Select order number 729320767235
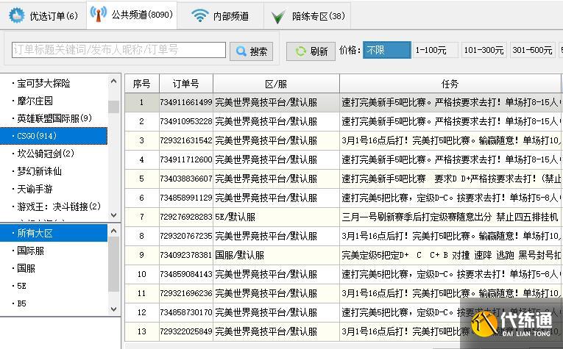This screenshot has width=563, height=349. pyautogui.click(x=186, y=236)
